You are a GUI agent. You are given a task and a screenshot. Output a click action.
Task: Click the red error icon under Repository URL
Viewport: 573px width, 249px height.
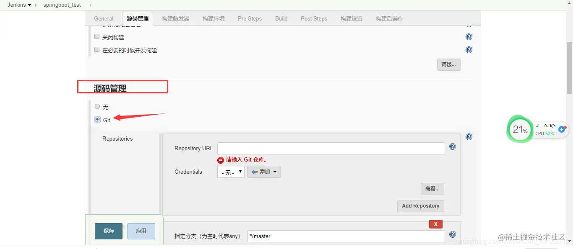tap(221, 160)
